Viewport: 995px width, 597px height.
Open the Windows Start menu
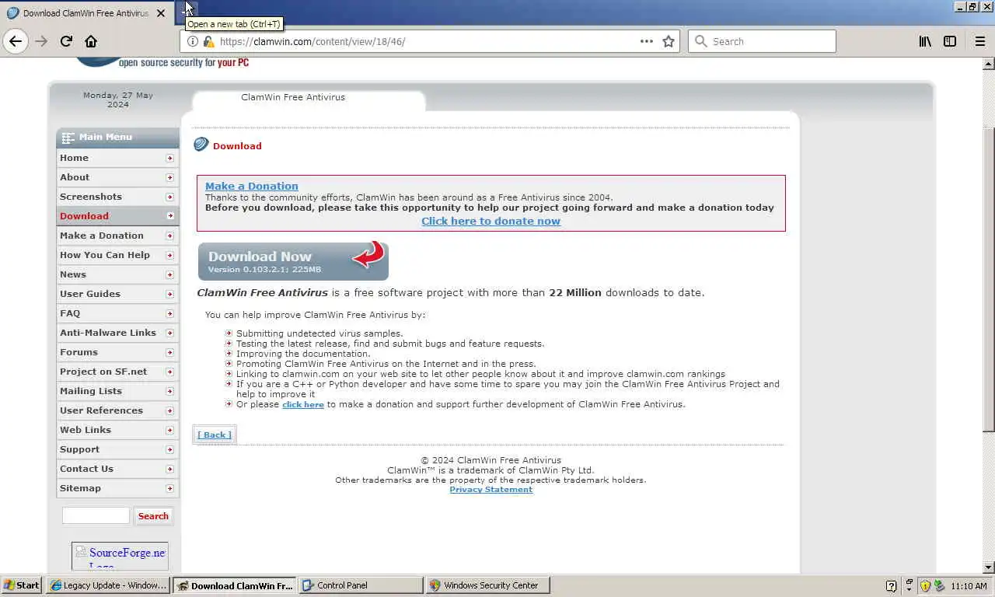(x=22, y=585)
